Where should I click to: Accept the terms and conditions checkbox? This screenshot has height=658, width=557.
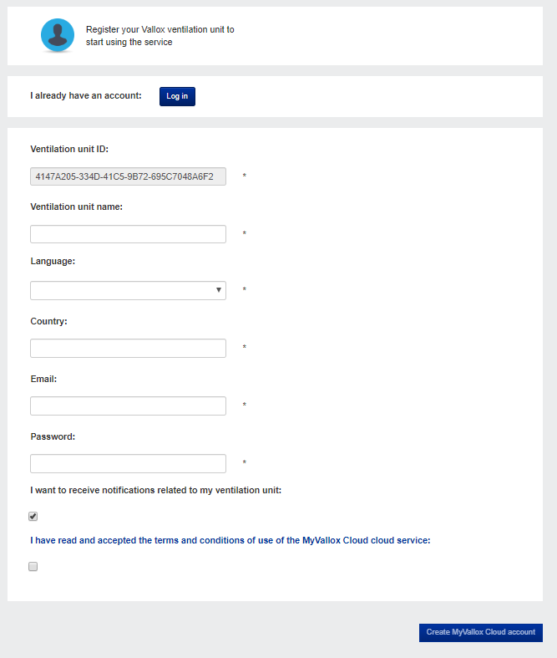[33, 567]
